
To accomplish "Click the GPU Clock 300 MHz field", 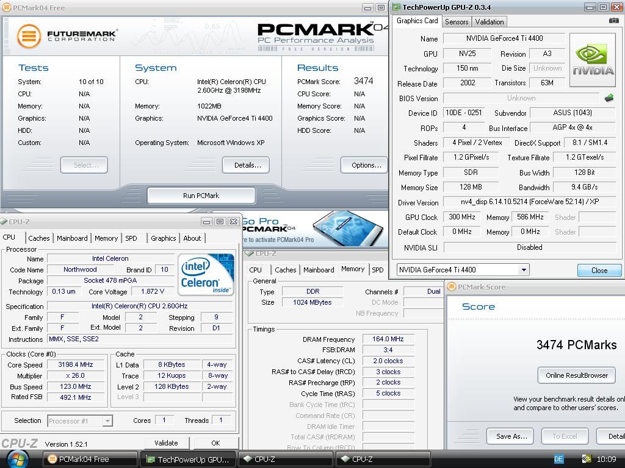I will click(461, 217).
